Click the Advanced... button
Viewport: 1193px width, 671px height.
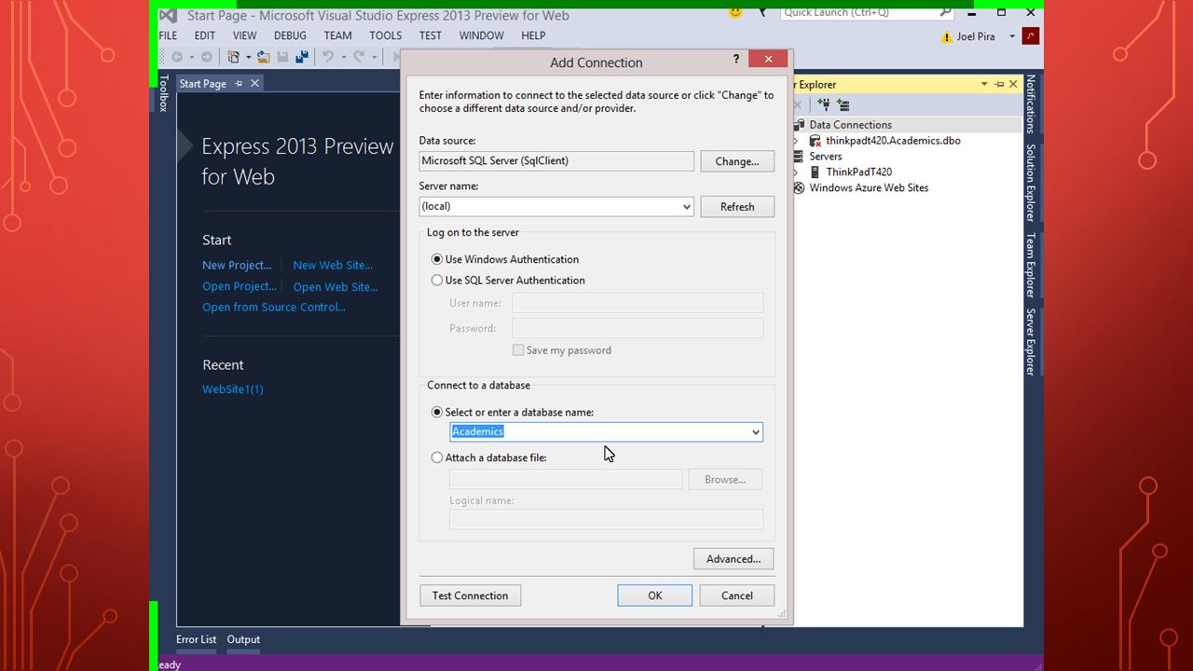[x=734, y=559]
